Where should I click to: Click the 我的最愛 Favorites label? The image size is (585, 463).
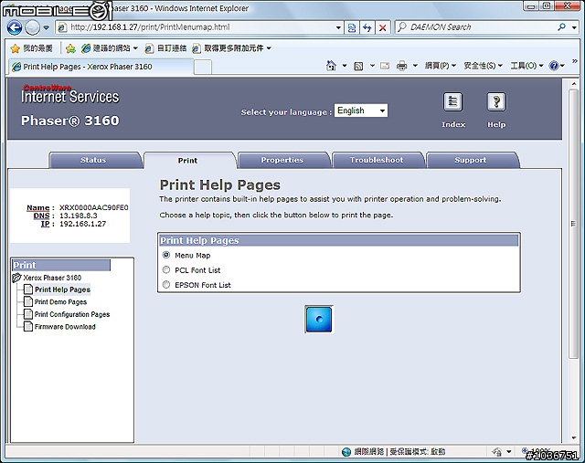(x=37, y=48)
